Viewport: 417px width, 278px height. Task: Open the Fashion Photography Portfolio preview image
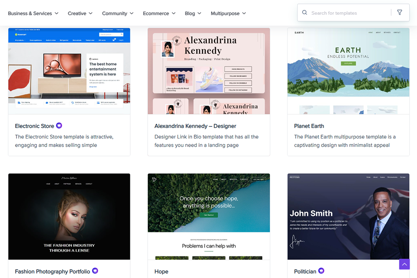click(x=69, y=217)
